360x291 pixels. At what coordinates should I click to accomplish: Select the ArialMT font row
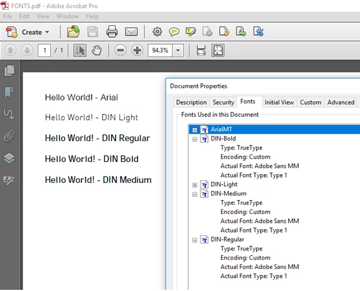(274, 130)
